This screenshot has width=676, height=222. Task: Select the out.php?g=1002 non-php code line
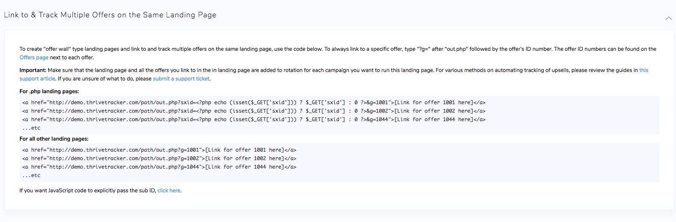pyautogui.click(x=159, y=158)
